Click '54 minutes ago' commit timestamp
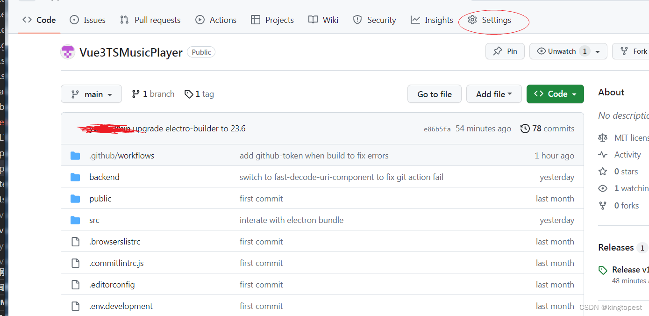Viewport: 649px width, 316px height. pyautogui.click(x=483, y=129)
